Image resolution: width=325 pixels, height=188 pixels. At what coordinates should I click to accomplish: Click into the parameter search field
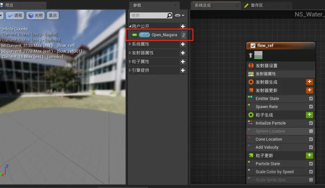coord(148,15)
